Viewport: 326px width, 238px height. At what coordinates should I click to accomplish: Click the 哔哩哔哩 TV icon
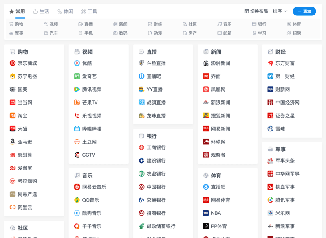[77, 129]
